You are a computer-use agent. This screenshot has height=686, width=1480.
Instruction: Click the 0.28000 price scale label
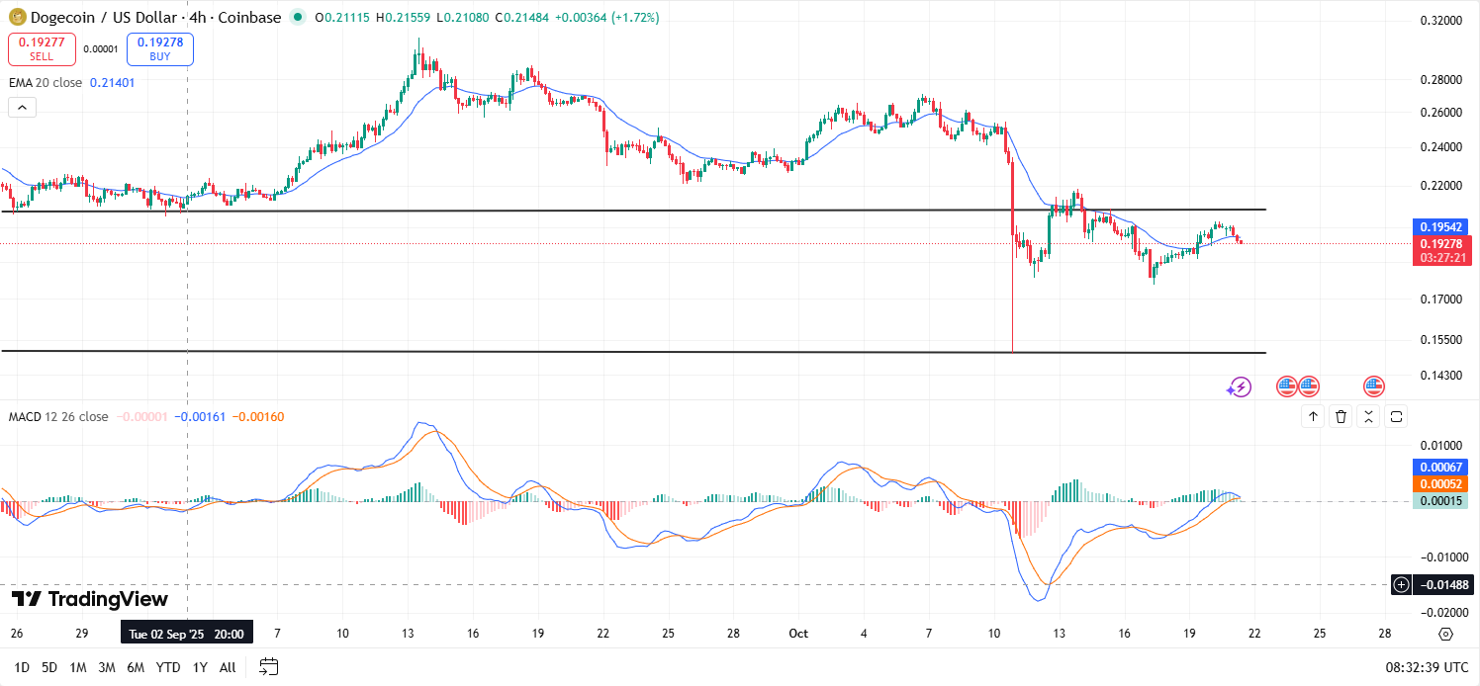1440,79
